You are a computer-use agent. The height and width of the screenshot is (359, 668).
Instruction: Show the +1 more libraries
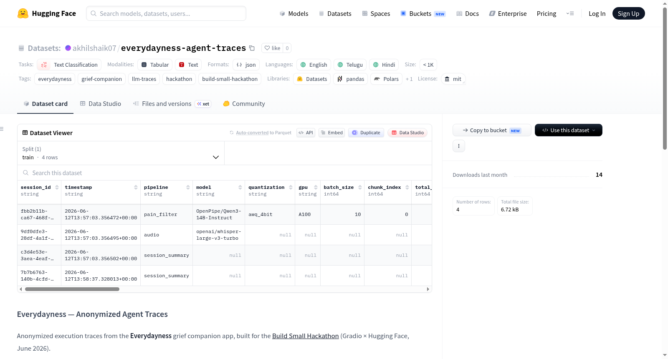(409, 79)
